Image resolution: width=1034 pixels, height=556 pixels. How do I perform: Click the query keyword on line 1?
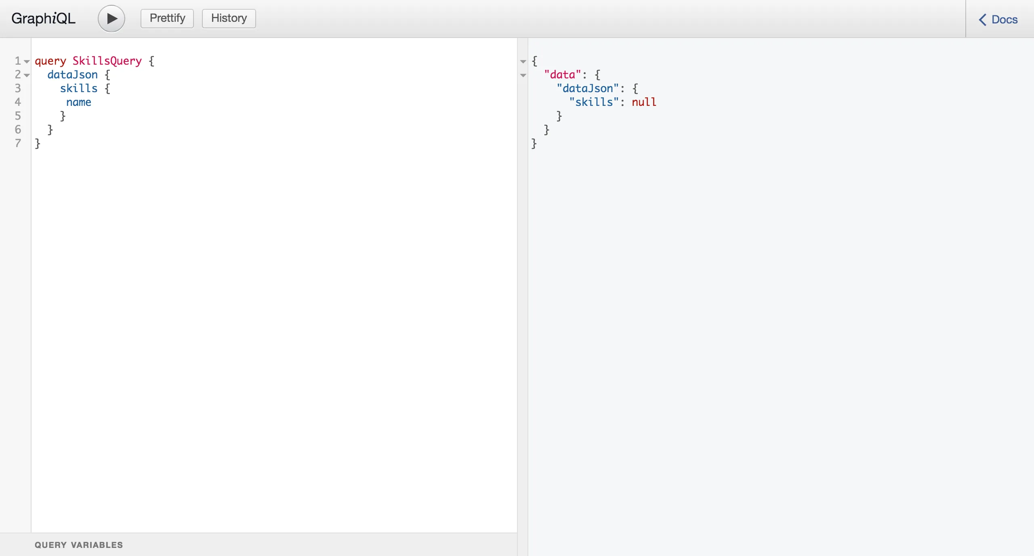pyautogui.click(x=50, y=61)
